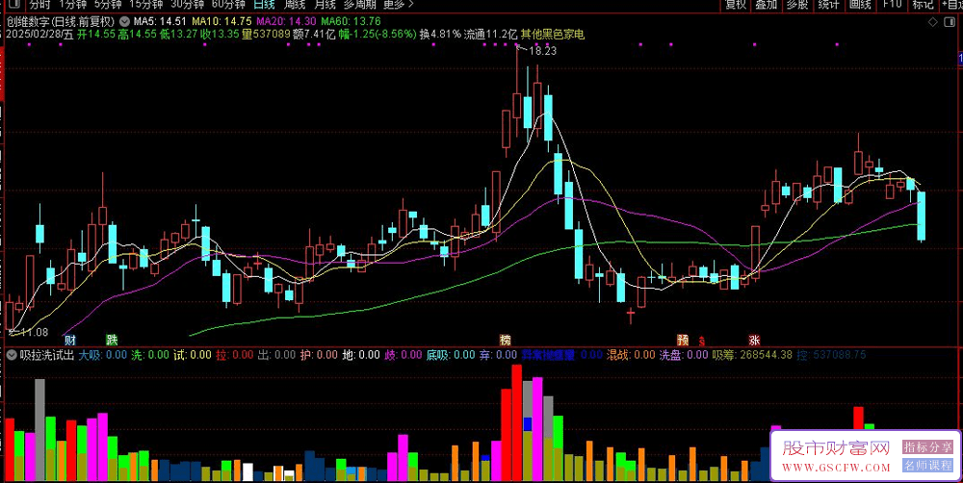Click the 标记 mark button

point(923,4)
